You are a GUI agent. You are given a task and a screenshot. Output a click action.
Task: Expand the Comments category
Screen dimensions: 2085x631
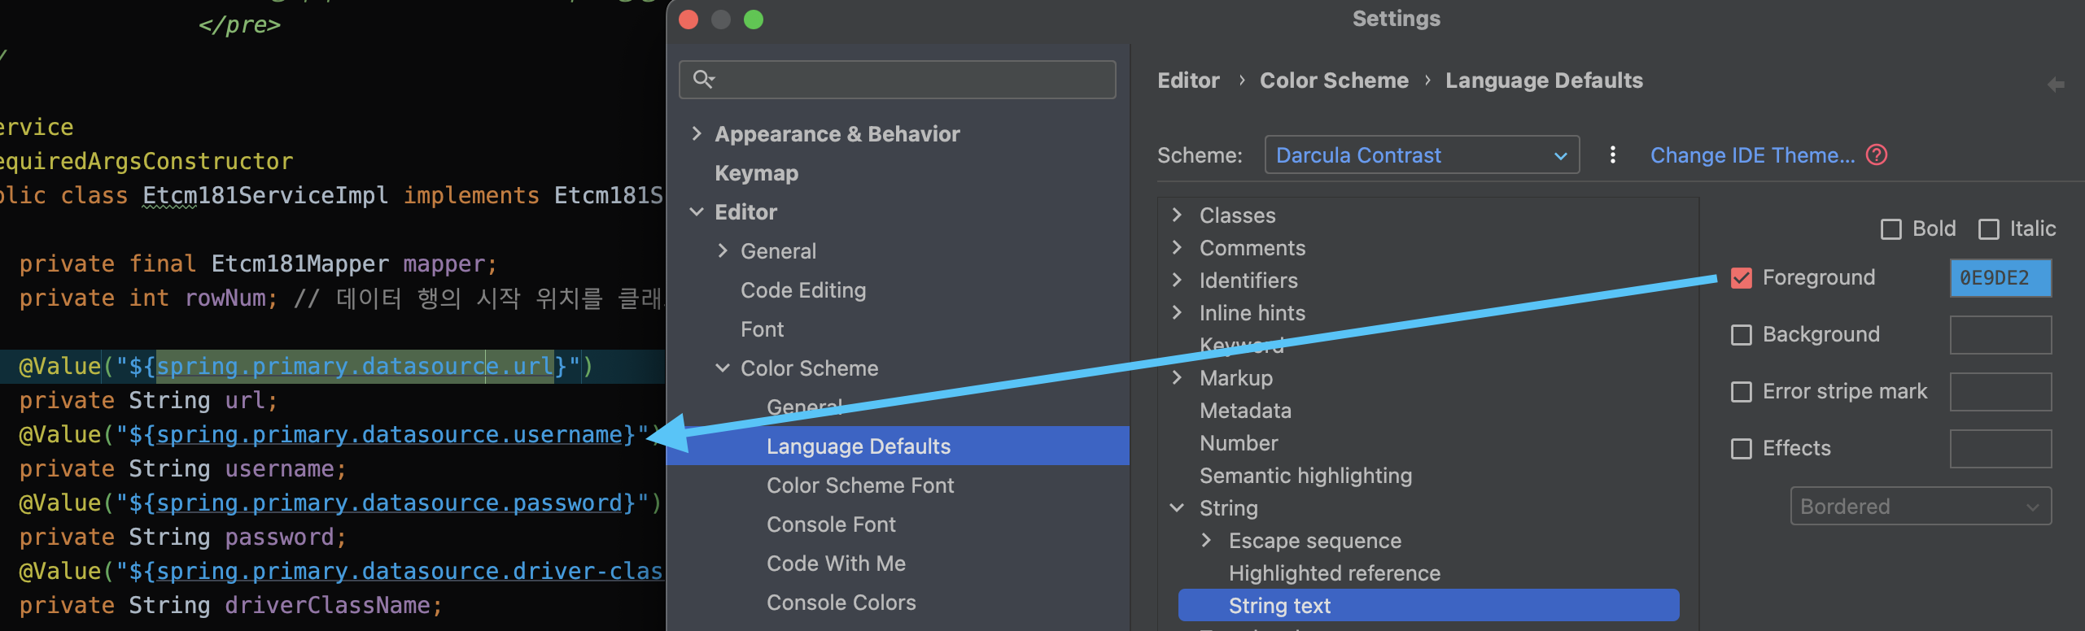(x=1177, y=247)
